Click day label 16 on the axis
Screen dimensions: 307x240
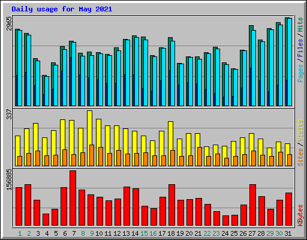click(153, 233)
